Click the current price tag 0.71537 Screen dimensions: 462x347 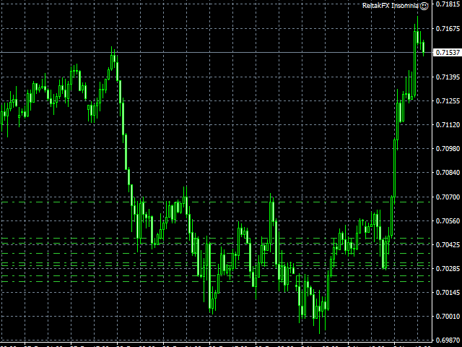[448, 53]
